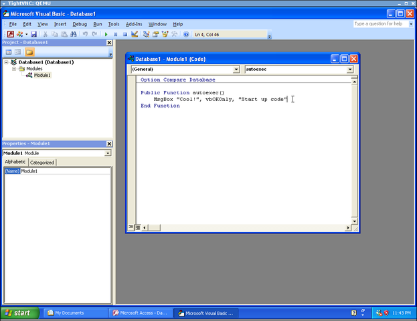Screen dimensions: 417x321
Task: Click View Object icon in Project panel
Action: click(x=18, y=52)
